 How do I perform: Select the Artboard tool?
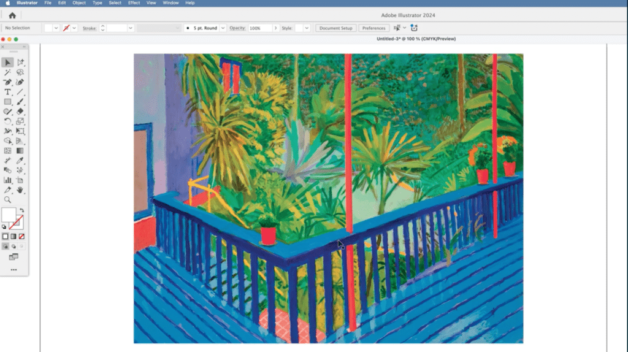(x=20, y=180)
